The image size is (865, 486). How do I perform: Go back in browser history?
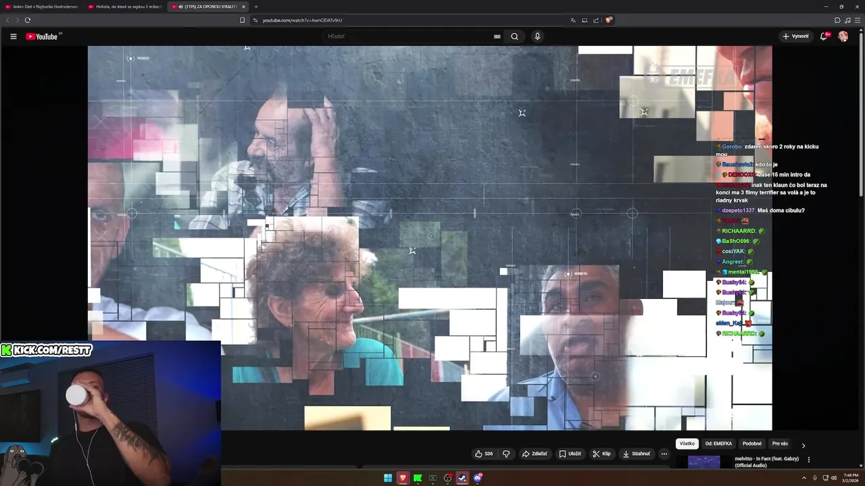click(x=7, y=20)
